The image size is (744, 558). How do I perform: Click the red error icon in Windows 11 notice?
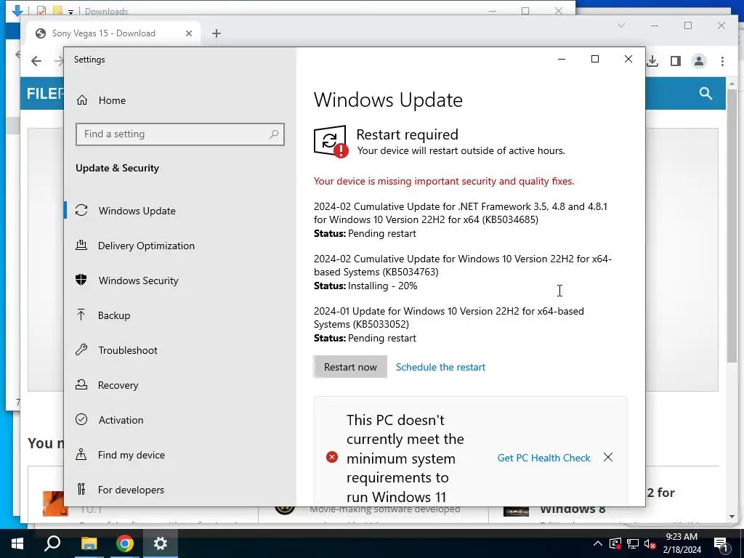(331, 457)
